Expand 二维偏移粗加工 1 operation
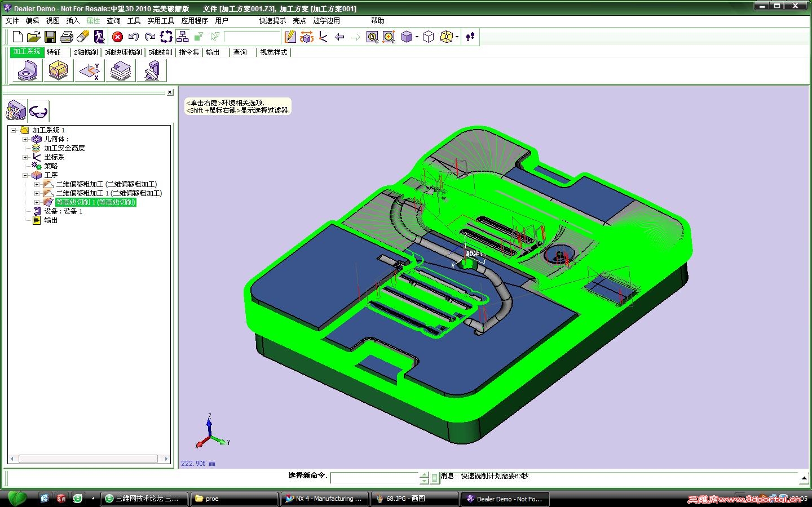This screenshot has height=507, width=812. point(37,193)
